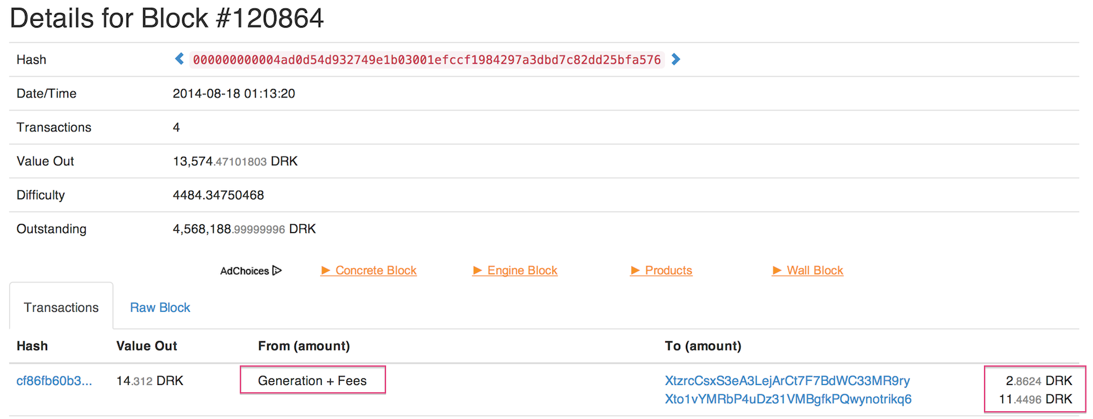Viewport: 1093px width, 419px height.
Task: Click arrow icon before Wall Block ad
Action: (777, 271)
